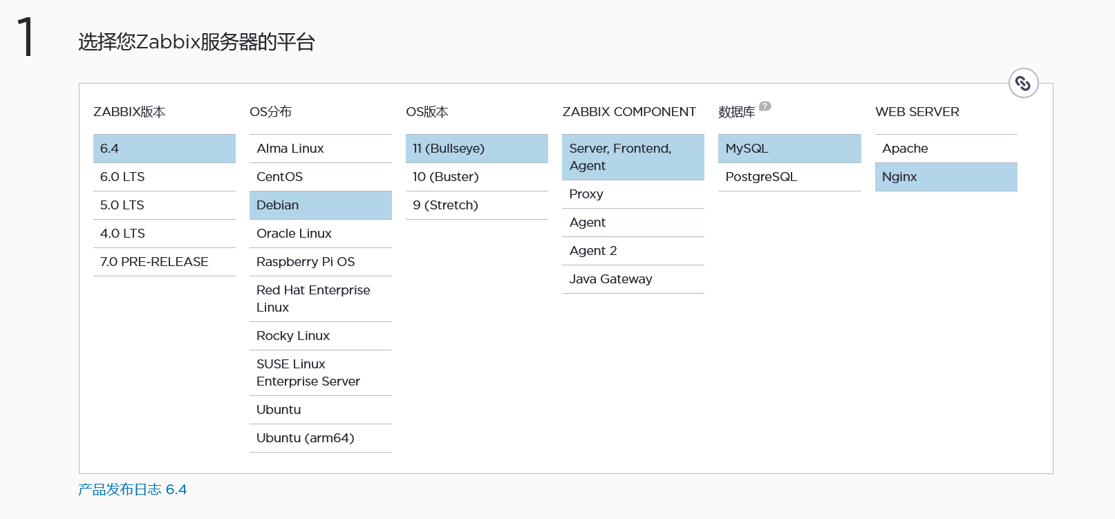Pick Rocky Linux distribution
Image resolution: width=1115 pixels, height=519 pixels.
click(x=320, y=336)
